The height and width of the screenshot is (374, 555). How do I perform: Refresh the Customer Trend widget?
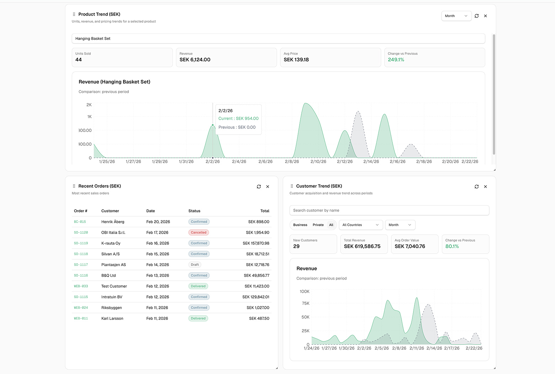[477, 186]
